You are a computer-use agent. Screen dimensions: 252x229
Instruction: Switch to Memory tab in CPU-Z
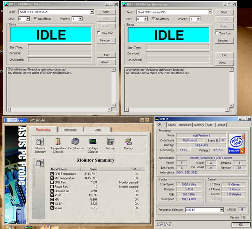point(199,125)
